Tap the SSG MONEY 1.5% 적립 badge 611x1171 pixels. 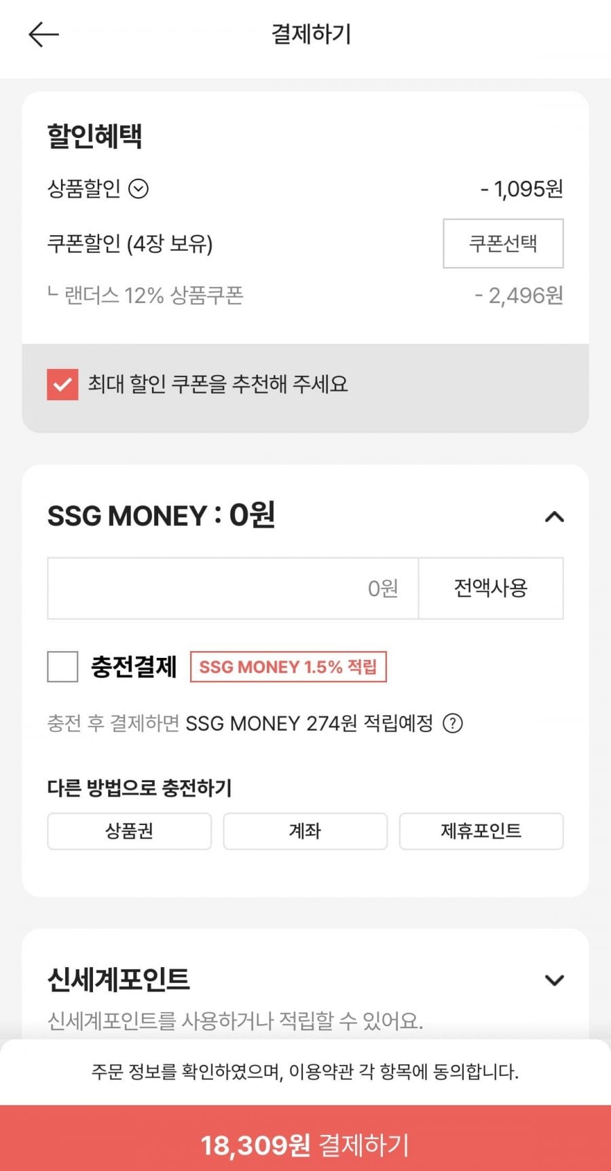[x=288, y=667]
